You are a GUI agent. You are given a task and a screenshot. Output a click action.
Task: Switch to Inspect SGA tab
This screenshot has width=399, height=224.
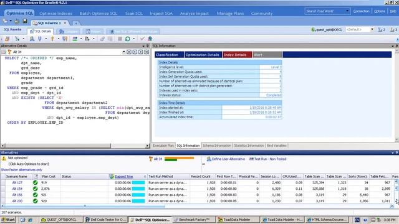coord(161,14)
